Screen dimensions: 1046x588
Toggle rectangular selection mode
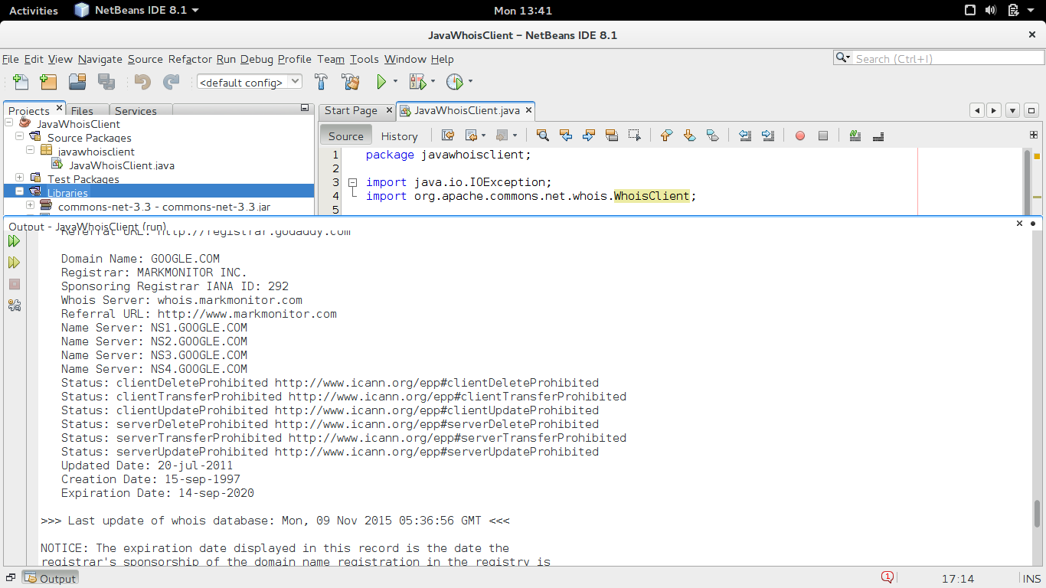pos(634,136)
